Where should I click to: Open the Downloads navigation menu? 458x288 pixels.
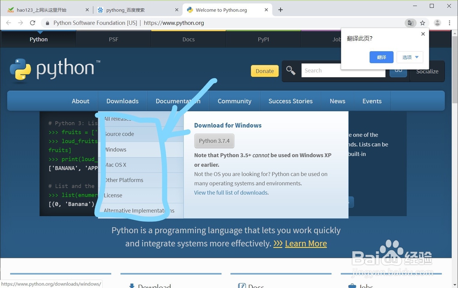pyautogui.click(x=122, y=101)
